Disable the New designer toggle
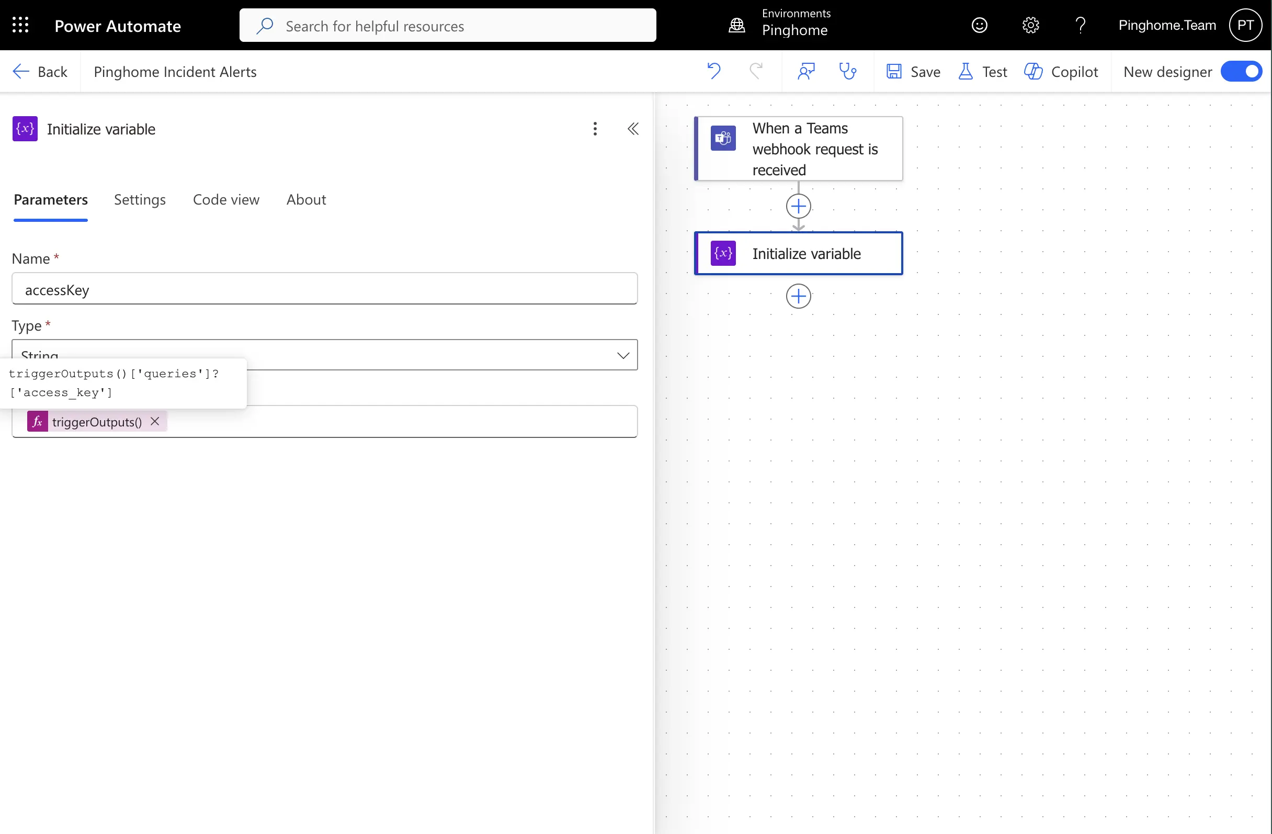This screenshot has height=834, width=1272. pos(1241,71)
